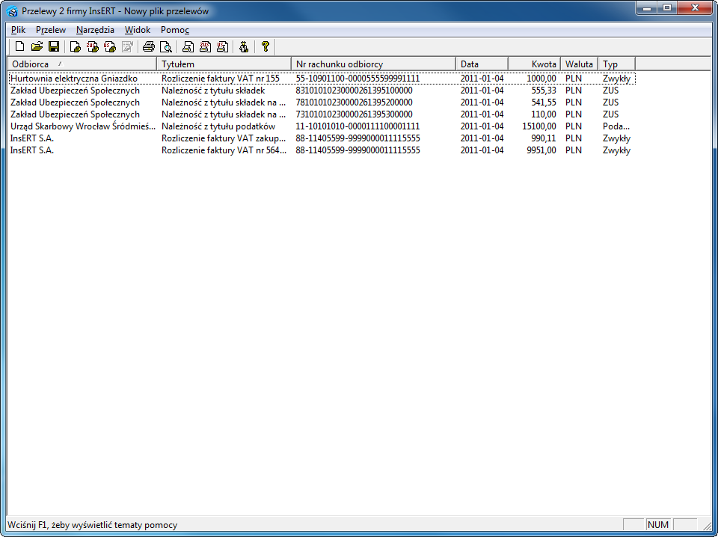Select the ZUS row with amount 541,55
This screenshot has width=718, height=537.
(x=322, y=102)
